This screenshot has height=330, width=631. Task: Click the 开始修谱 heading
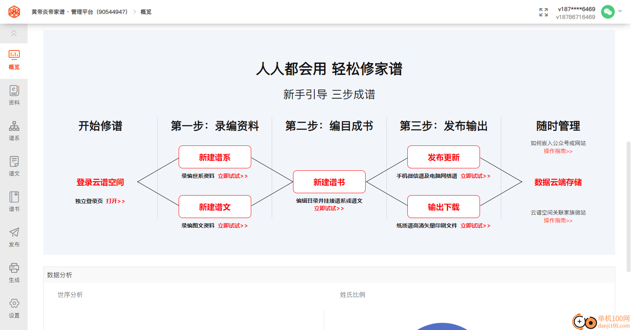click(x=100, y=126)
